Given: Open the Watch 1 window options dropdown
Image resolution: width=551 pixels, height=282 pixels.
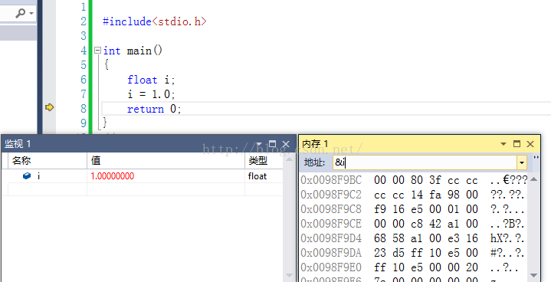Looking at the screenshot, I should pos(259,144).
